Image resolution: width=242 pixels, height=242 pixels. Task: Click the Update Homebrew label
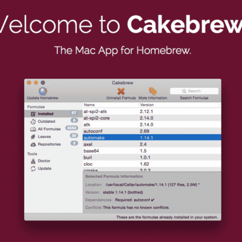(42, 98)
